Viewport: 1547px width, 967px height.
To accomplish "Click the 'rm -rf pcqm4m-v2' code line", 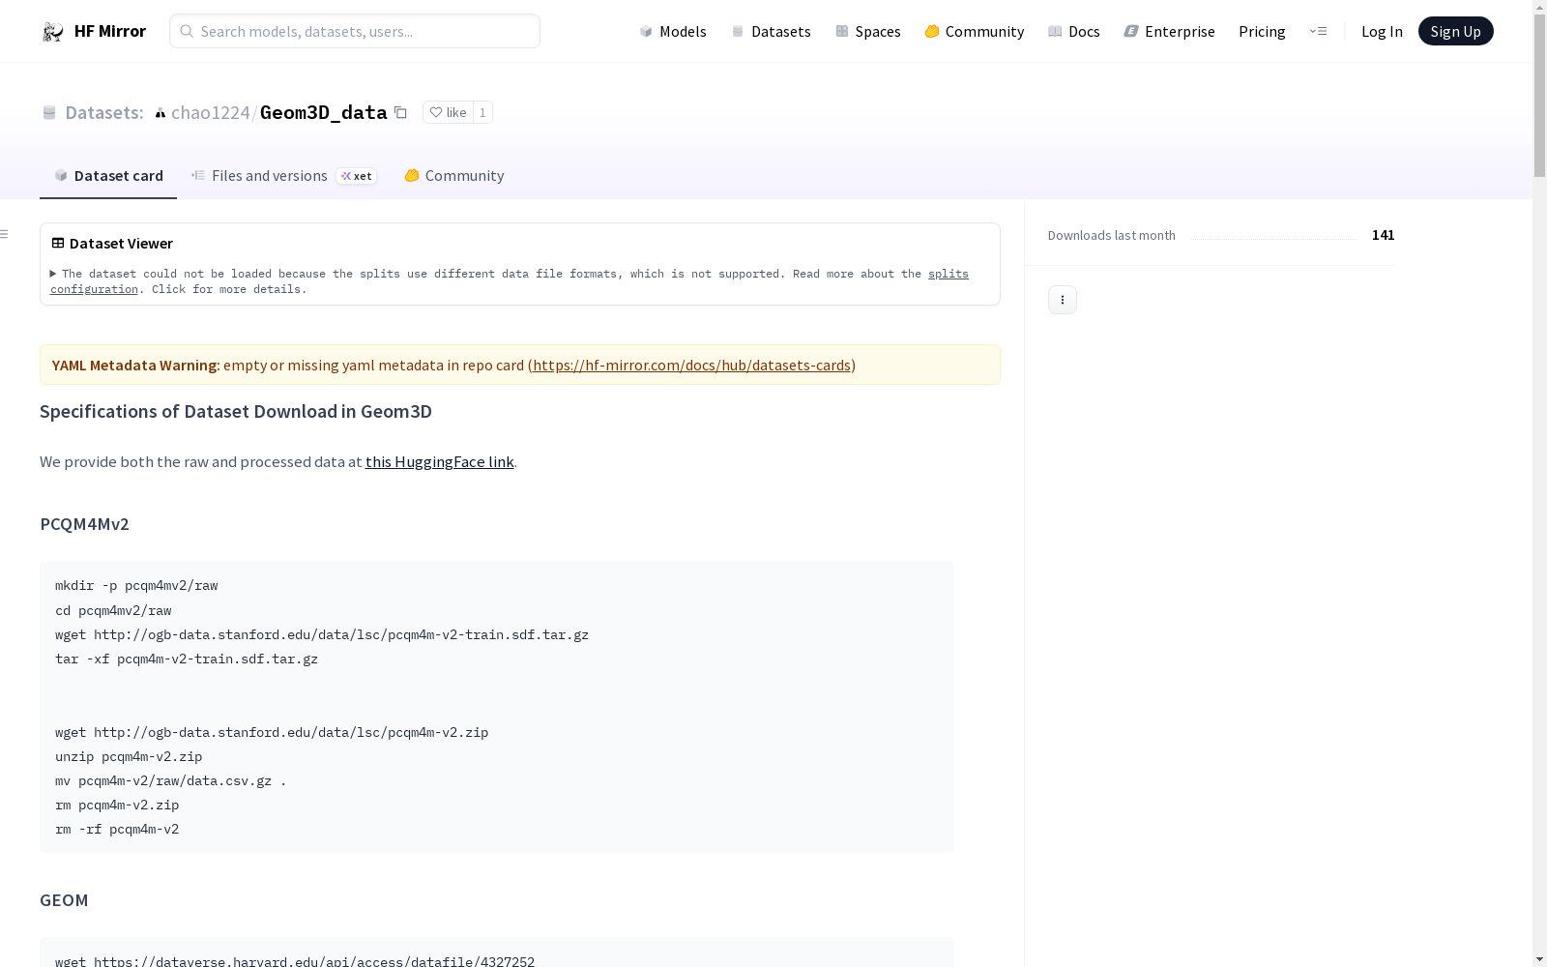I will pos(117,829).
